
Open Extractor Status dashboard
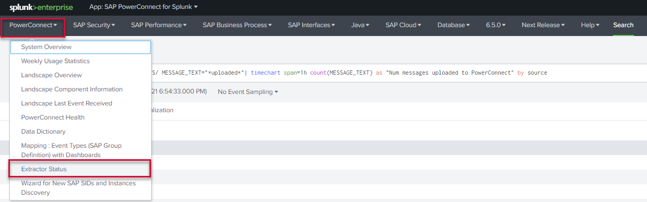80,169
